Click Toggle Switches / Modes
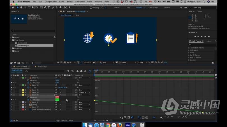The height and width of the screenshot is (127, 227). [x=64, y=121]
